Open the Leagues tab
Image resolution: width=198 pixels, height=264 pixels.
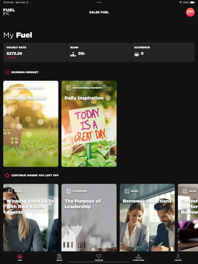[178, 257]
